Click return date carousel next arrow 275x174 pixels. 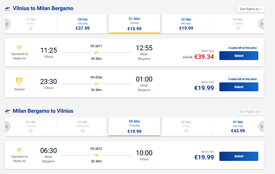pyautogui.click(x=262, y=127)
